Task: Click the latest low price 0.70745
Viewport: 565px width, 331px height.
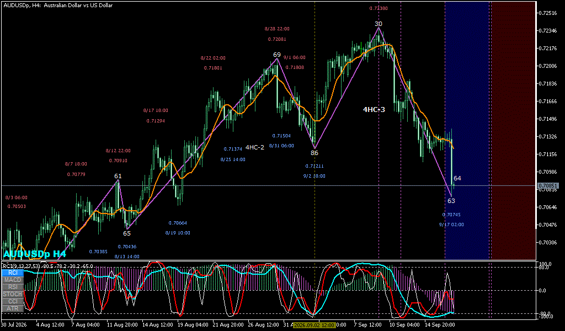Action: 451,215
